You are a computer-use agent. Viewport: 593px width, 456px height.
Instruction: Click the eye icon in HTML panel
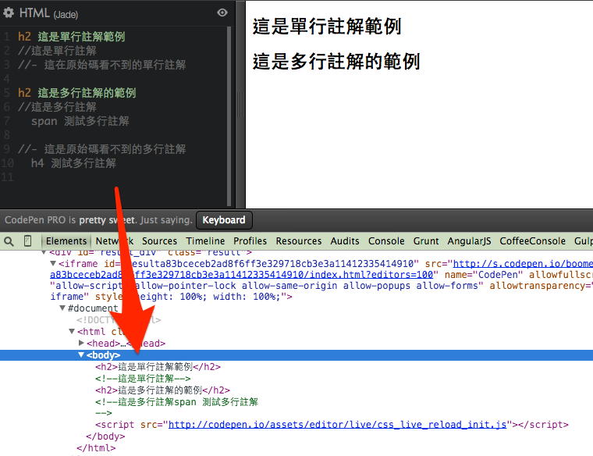click(x=222, y=12)
